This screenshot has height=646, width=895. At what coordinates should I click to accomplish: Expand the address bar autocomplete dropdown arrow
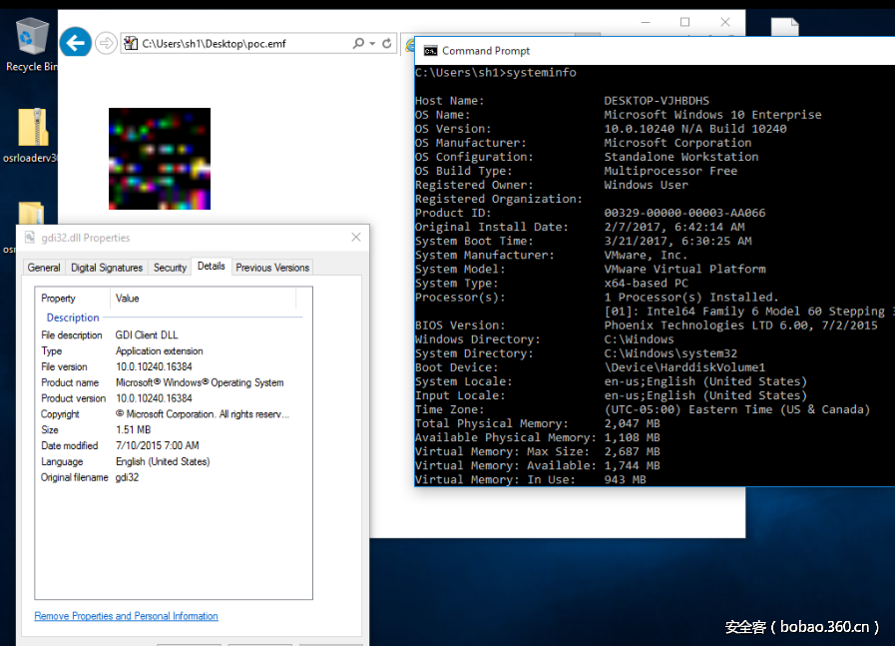[x=371, y=44]
